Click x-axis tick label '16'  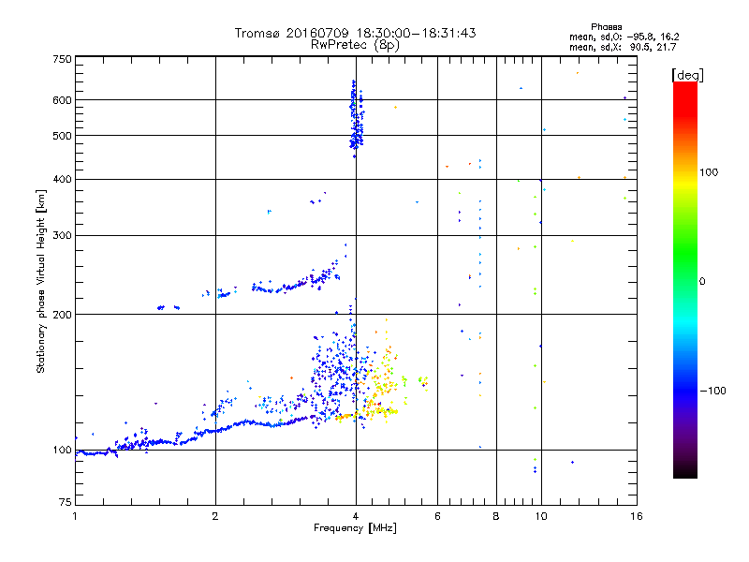[637, 516]
